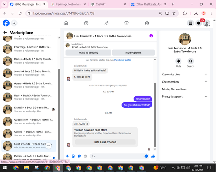The width and height of the screenshot is (216, 172).
Task: Open the taskbar volume speaker icon
Action: [188, 168]
